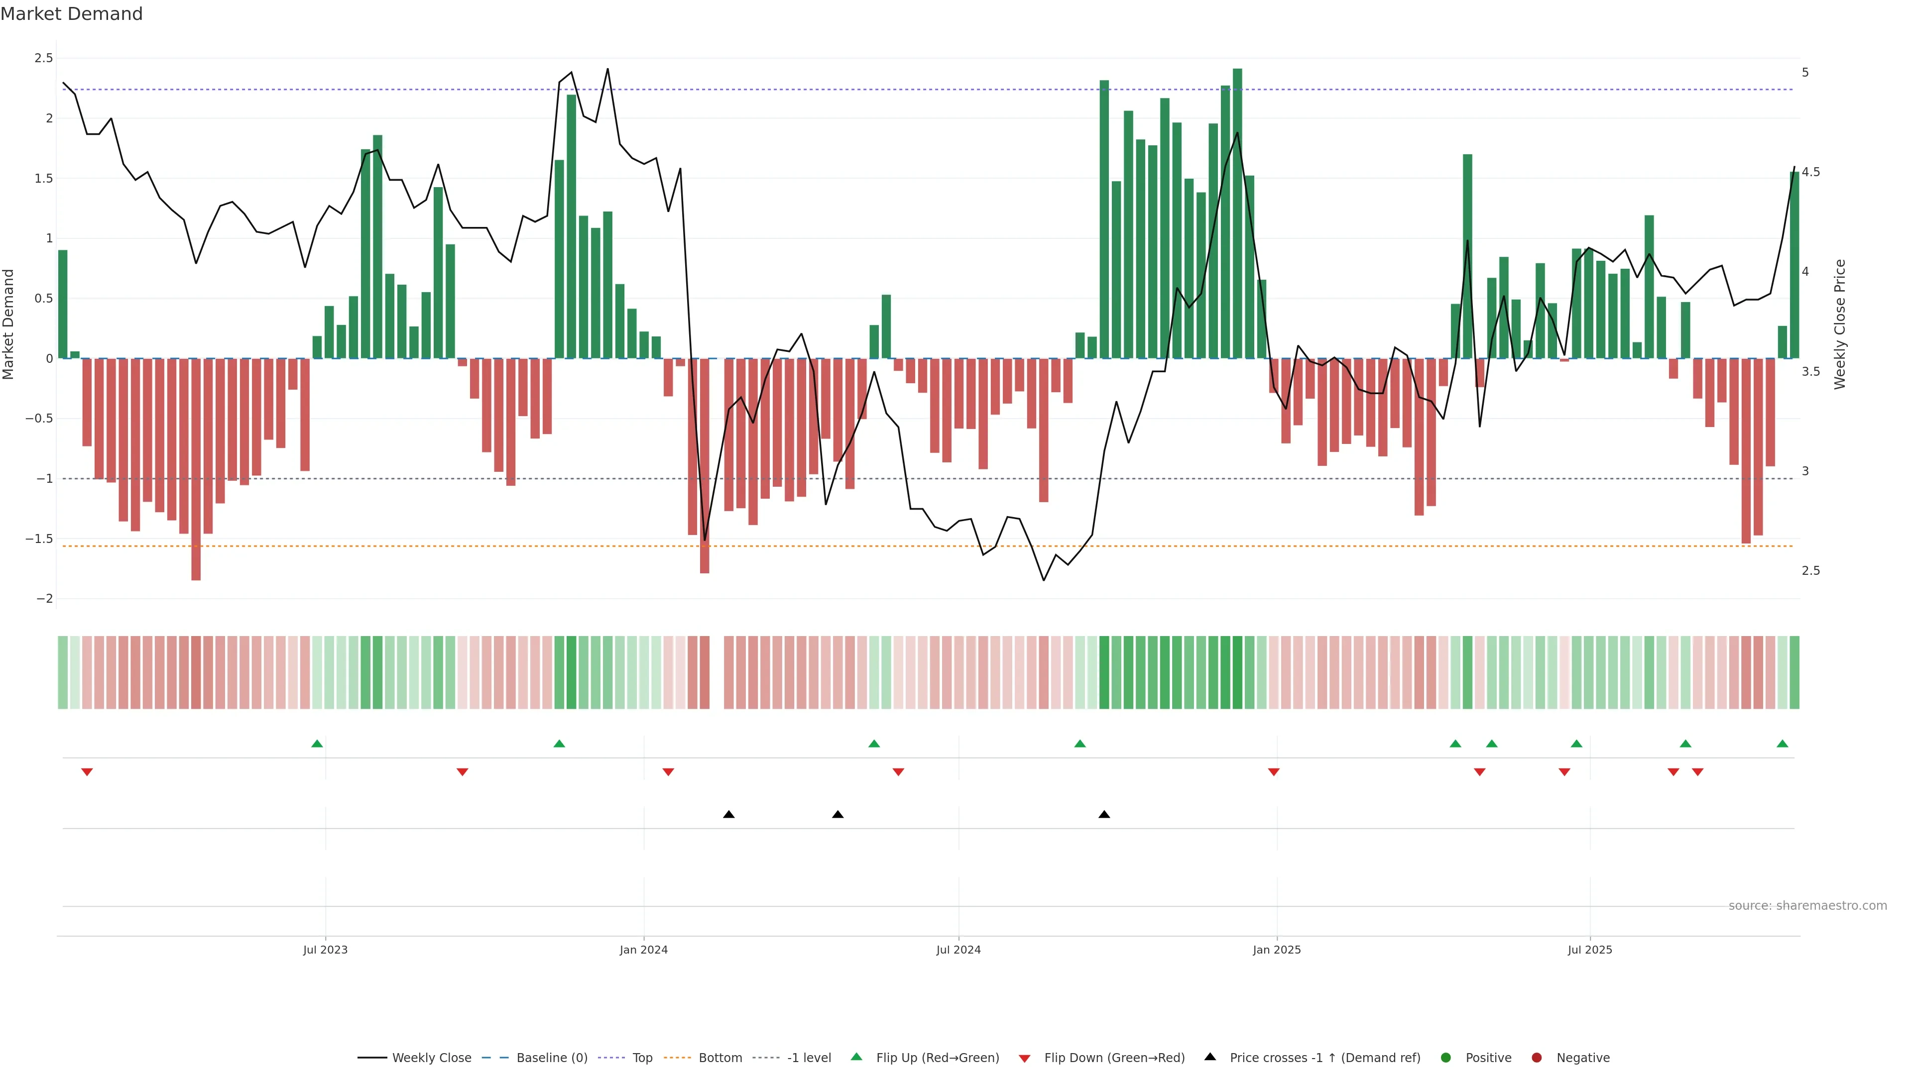Click the Jan 2025 axis label
This screenshot has width=1912, height=1075.
(1277, 950)
